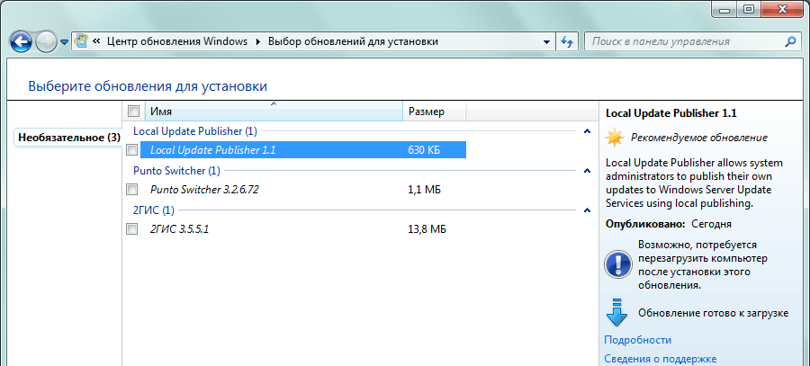
Task: Click the blue exclamation restart-warning icon
Action: click(617, 264)
